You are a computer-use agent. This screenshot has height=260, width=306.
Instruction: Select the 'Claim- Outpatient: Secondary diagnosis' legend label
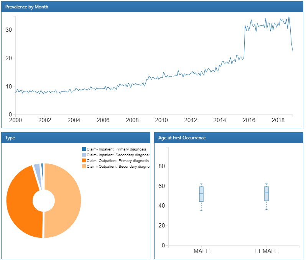tap(118, 167)
